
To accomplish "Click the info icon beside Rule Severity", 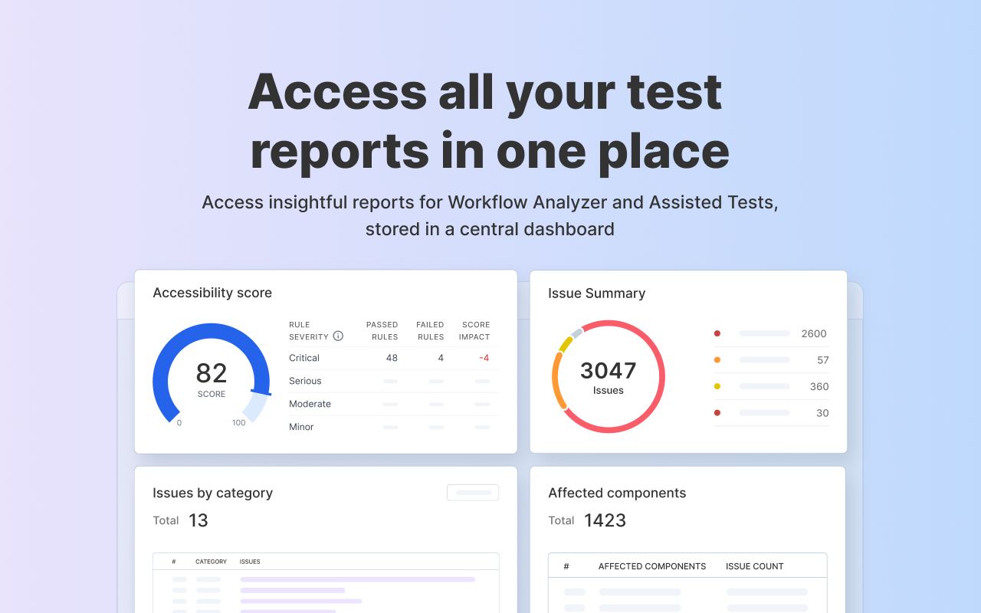I will 338,336.
